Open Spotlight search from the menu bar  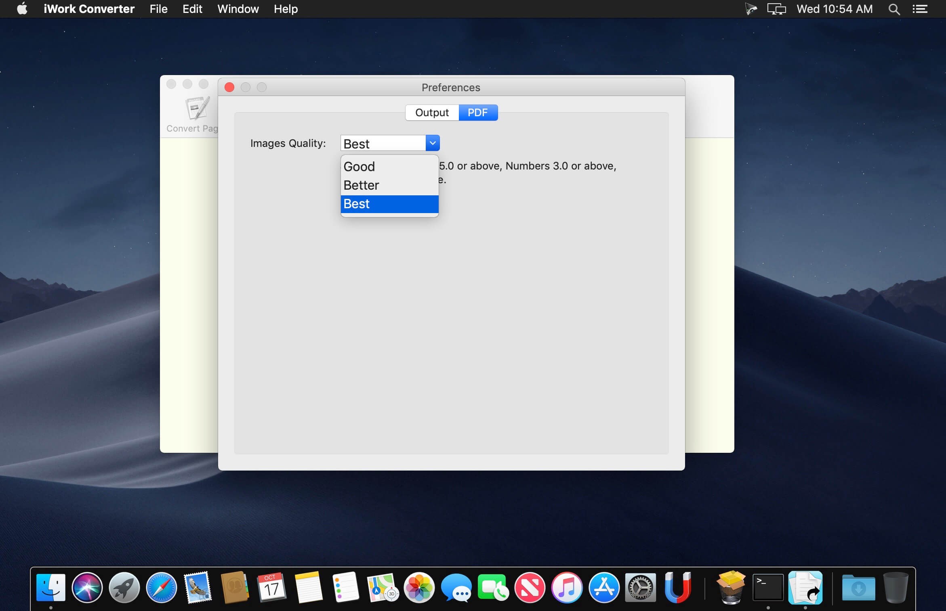click(894, 9)
